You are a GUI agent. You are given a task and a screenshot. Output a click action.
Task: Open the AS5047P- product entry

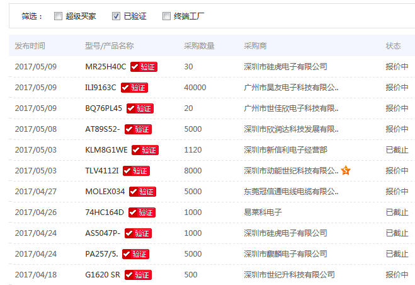(103, 233)
